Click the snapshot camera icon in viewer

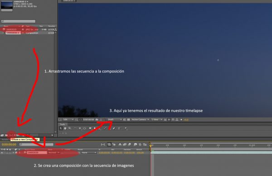click(x=97, y=119)
